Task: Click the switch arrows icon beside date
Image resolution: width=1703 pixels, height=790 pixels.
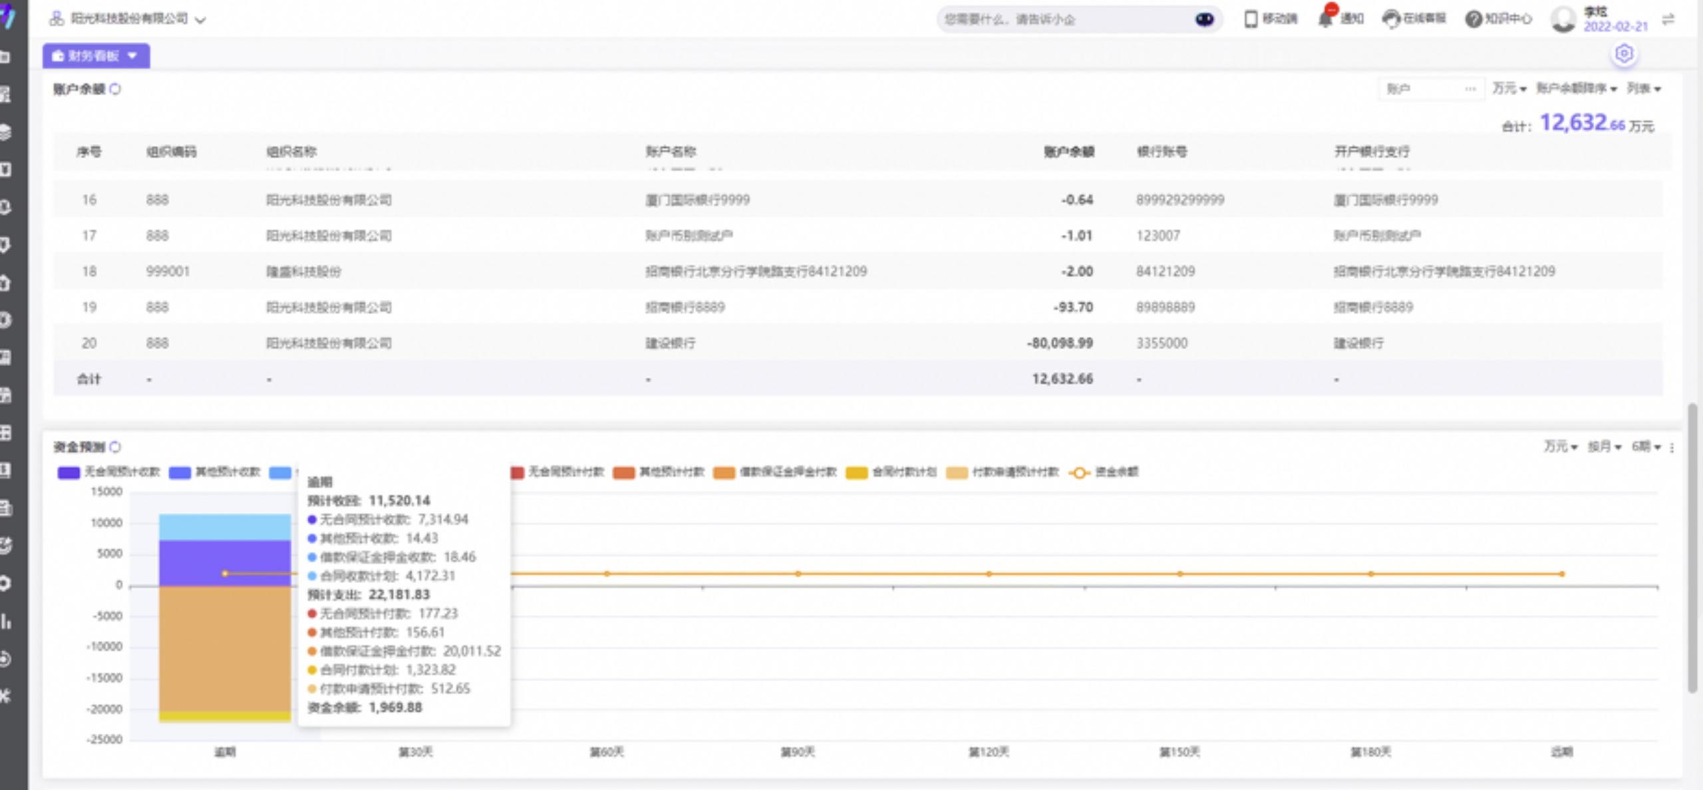Action: coord(1668,19)
